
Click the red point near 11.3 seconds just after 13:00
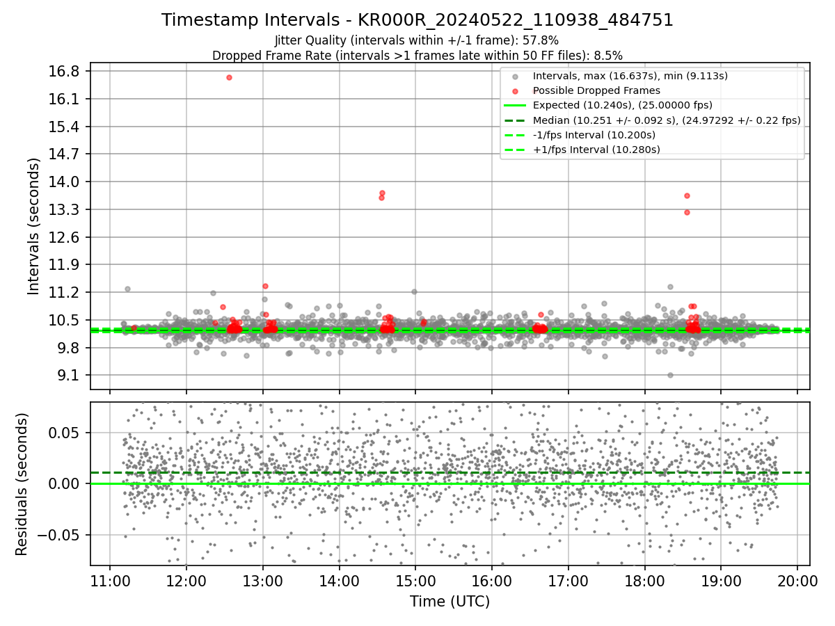265,286
